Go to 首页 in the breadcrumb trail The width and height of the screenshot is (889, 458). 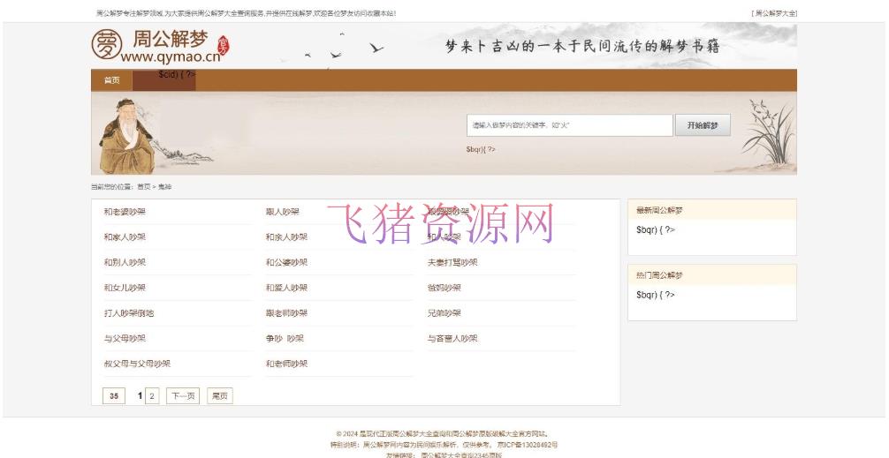(144, 187)
